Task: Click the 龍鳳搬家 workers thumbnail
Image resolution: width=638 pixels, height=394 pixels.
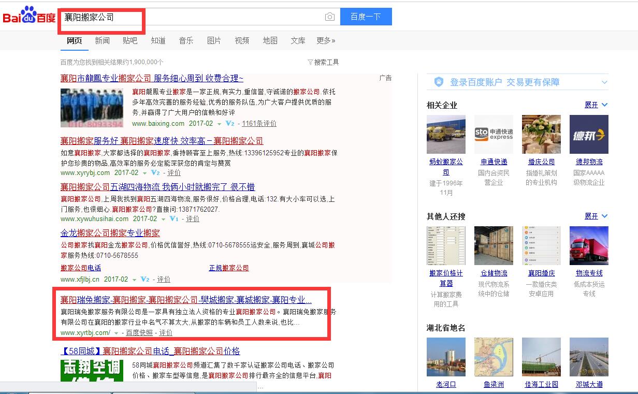Action: click(x=92, y=108)
